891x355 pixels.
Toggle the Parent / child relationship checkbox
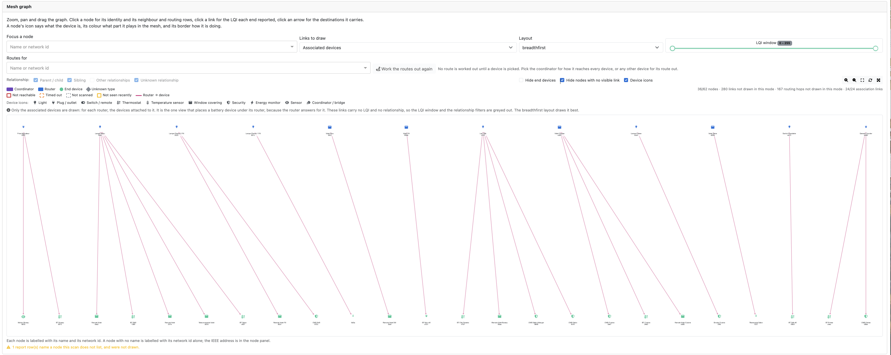tap(36, 80)
